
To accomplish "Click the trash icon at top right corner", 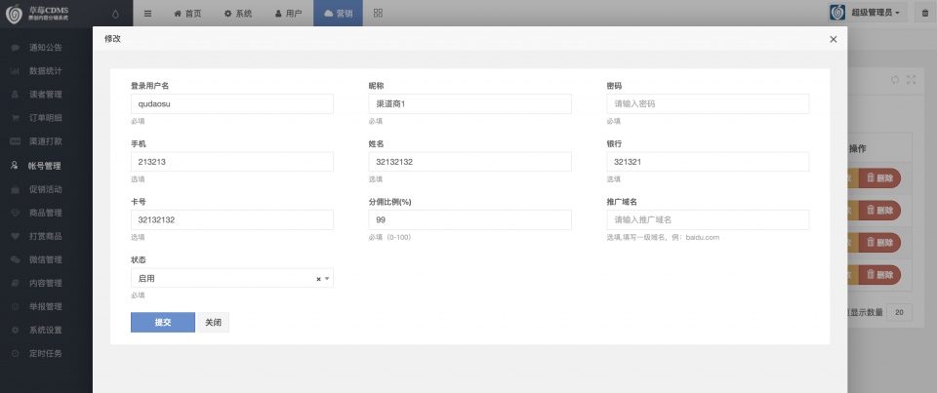I will (x=925, y=13).
